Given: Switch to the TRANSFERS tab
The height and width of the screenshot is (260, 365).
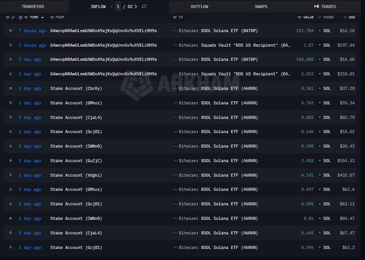Looking at the screenshot, I should point(33,6).
